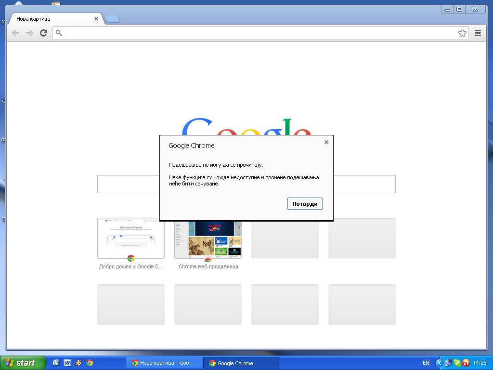This screenshot has width=493, height=370.
Task: Click the red X tray icon
Action: [x=466, y=363]
